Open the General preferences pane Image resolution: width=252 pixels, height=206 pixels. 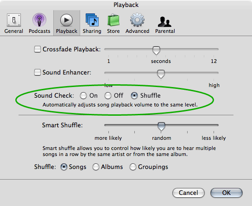pyautogui.click(x=14, y=23)
